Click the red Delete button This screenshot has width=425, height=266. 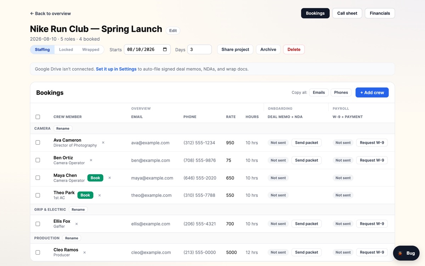click(x=294, y=49)
